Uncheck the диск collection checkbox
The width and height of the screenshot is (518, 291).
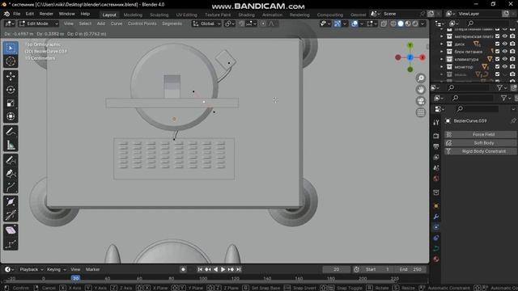click(x=497, y=44)
